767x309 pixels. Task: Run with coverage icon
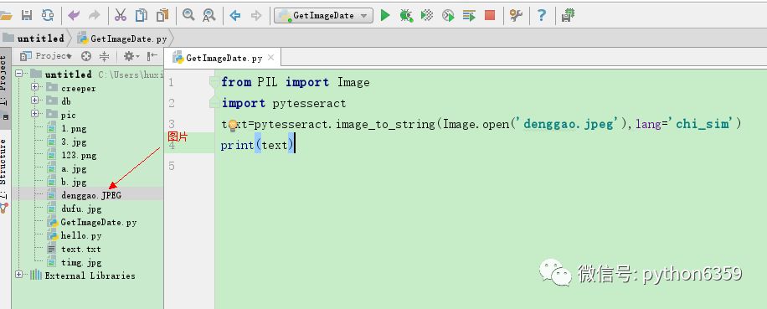click(427, 15)
